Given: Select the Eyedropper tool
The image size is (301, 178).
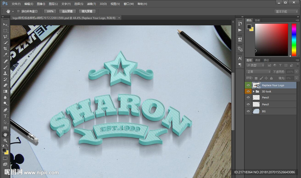Looking at the screenshot, I should pyautogui.click(x=5, y=55).
